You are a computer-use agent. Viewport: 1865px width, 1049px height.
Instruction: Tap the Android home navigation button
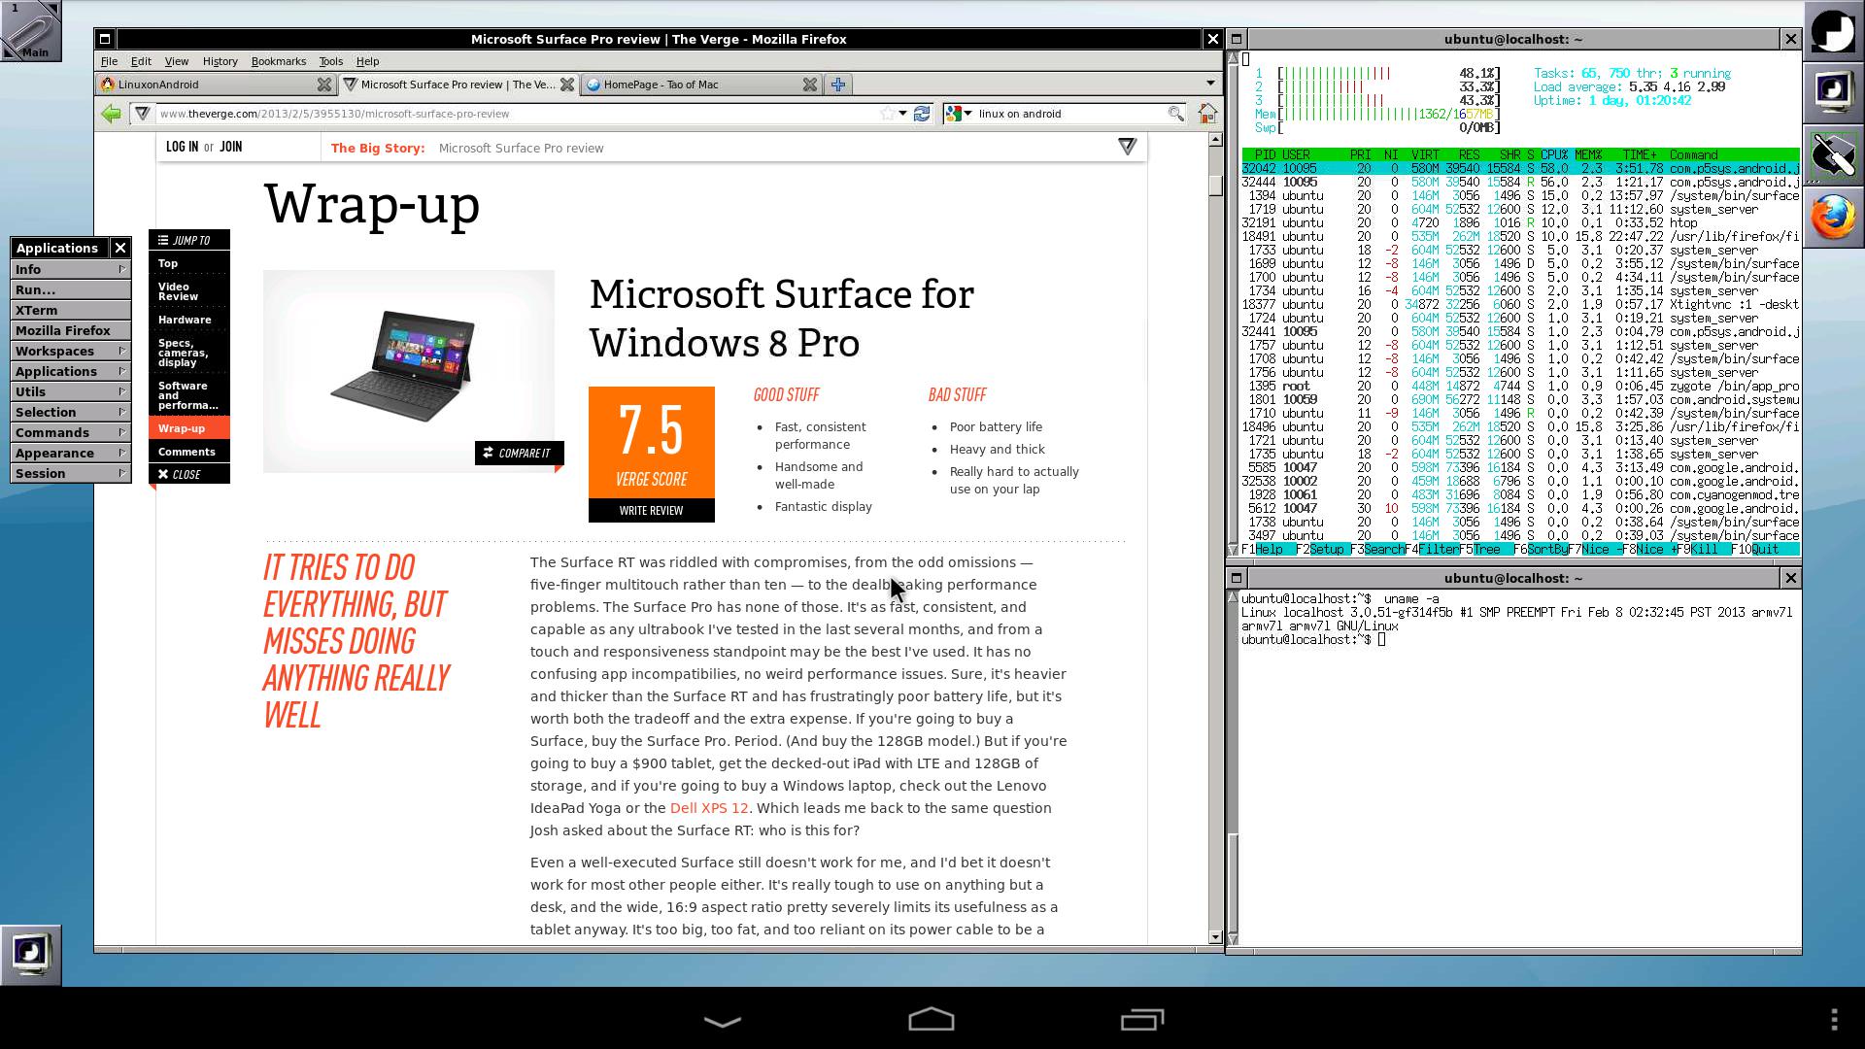click(932, 1019)
